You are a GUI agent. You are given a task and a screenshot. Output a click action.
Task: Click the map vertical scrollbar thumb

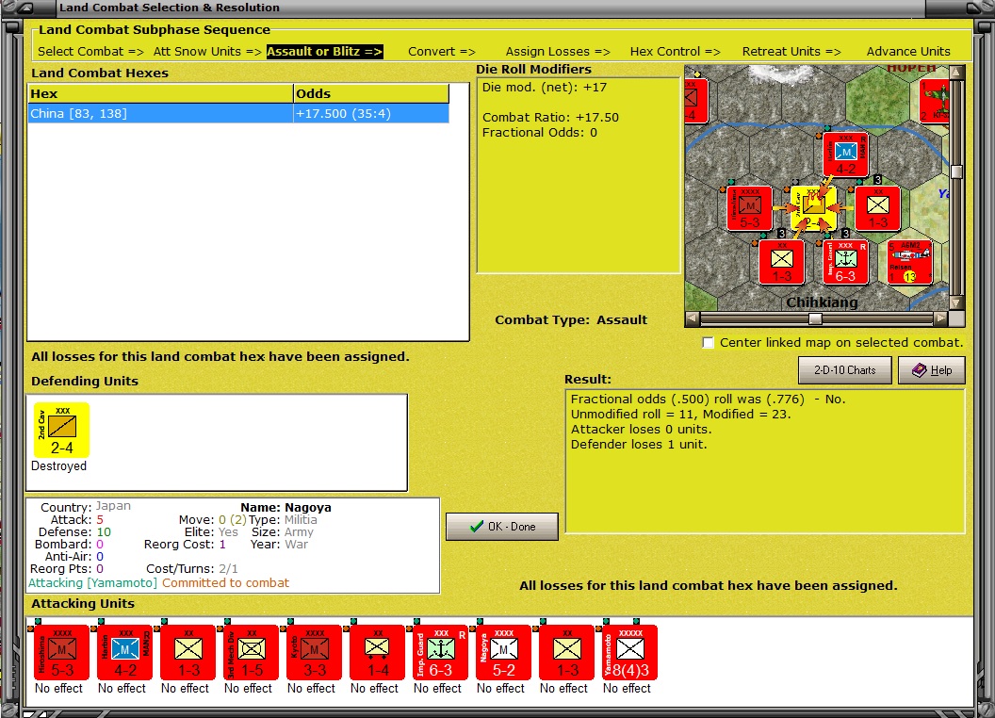(x=957, y=171)
